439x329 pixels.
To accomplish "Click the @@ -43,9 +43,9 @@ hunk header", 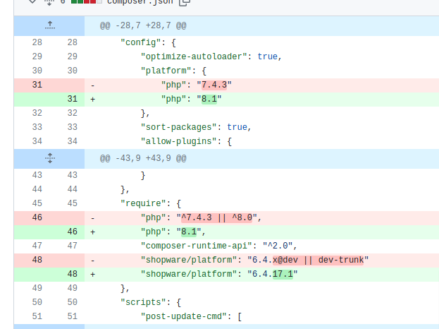I will (143, 158).
